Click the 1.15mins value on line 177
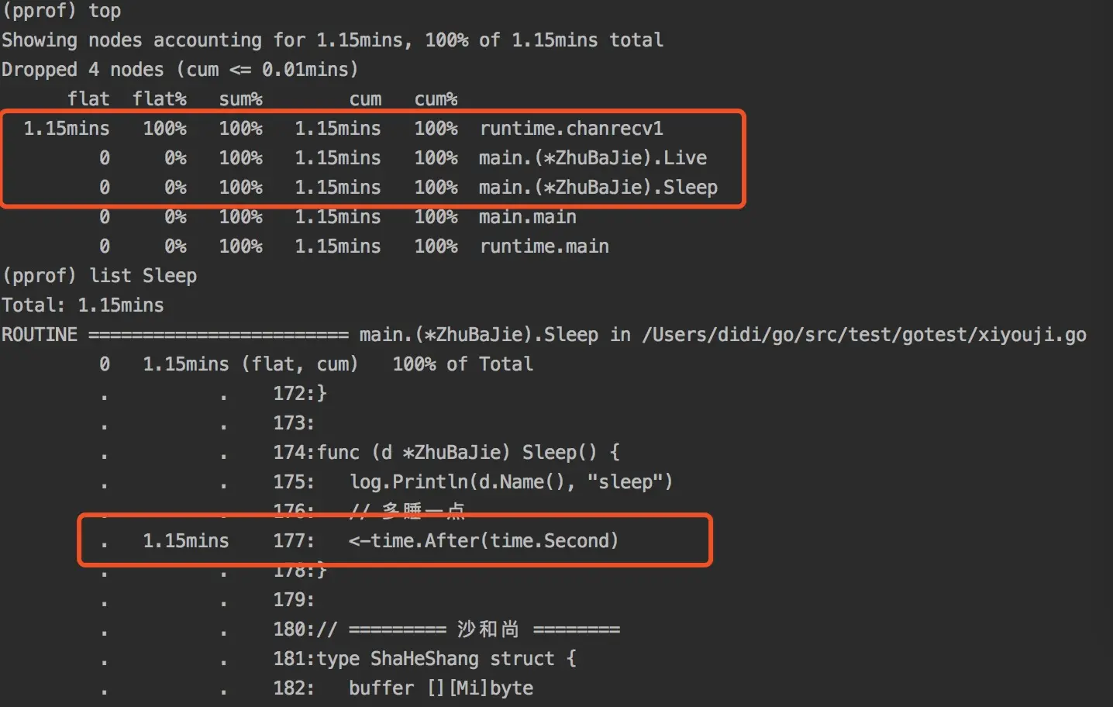 [x=186, y=541]
